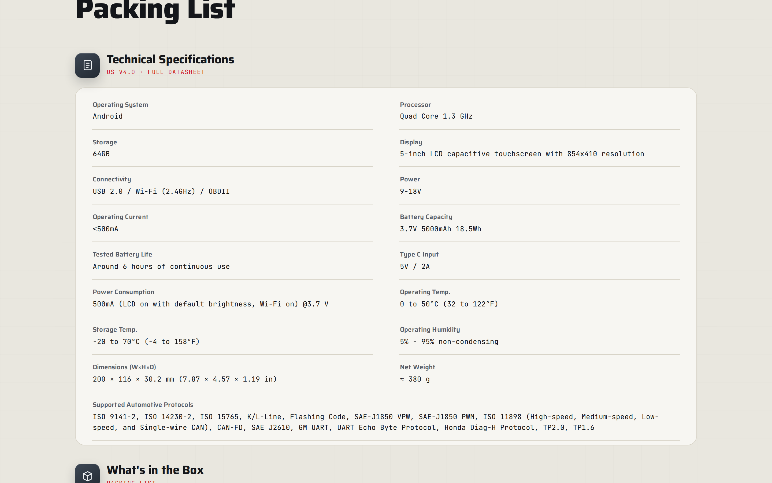Screen dimensions: 772x483
Task: Click the 'Operating System' label
Action: click(120, 105)
